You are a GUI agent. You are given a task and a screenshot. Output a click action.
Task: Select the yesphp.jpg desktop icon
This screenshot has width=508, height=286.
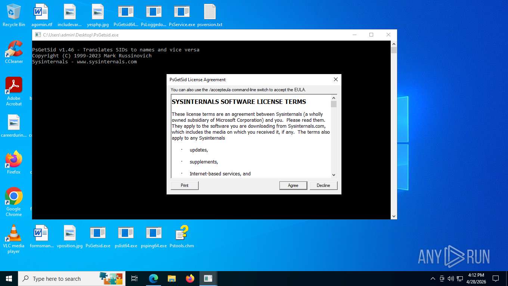point(97,15)
